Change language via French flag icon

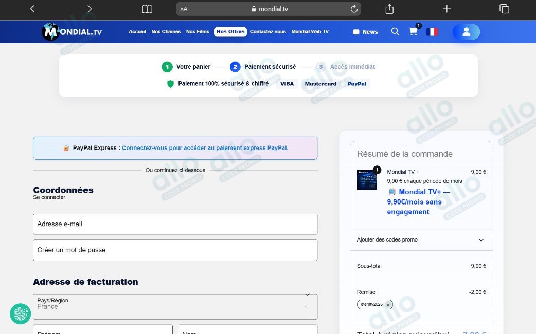pos(432,32)
